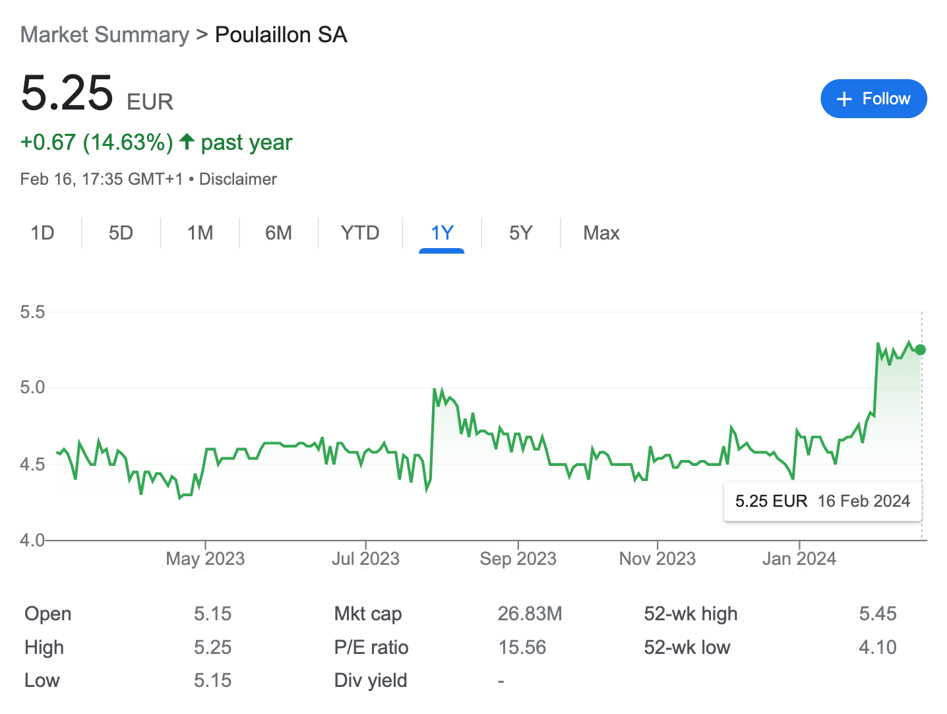Click the 4.0 y-axis label
The image size is (947, 714).
pyautogui.click(x=32, y=540)
